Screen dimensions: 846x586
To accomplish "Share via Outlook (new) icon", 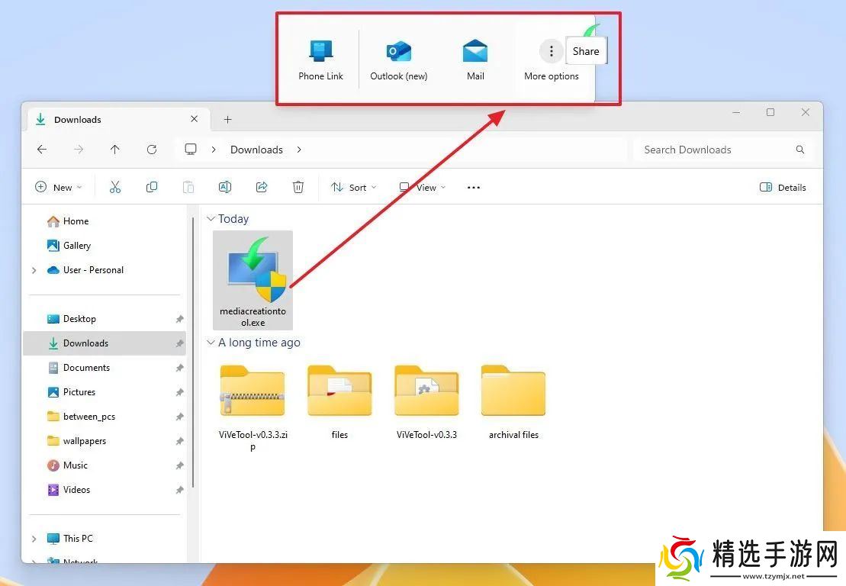I will pyautogui.click(x=398, y=60).
